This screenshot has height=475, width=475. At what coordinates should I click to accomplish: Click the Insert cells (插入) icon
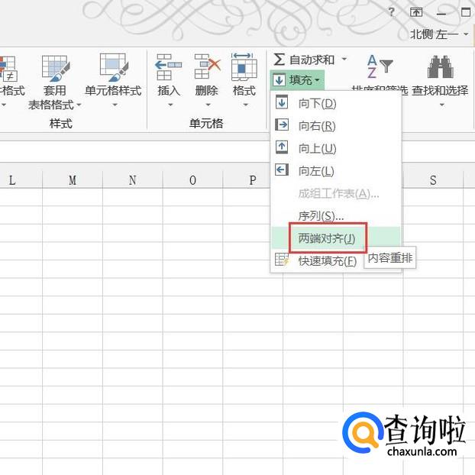[168, 67]
